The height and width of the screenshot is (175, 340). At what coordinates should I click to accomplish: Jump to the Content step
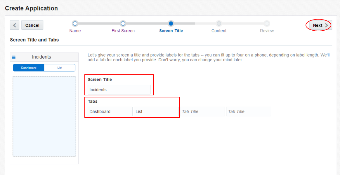coord(219,31)
